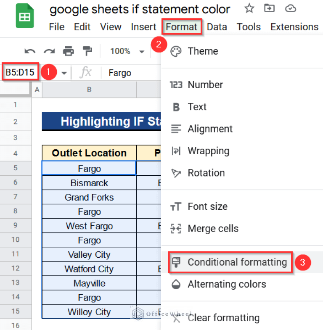Select the Bismarck cell
Image resolution: width=323 pixels, height=330 pixels.
click(x=89, y=183)
